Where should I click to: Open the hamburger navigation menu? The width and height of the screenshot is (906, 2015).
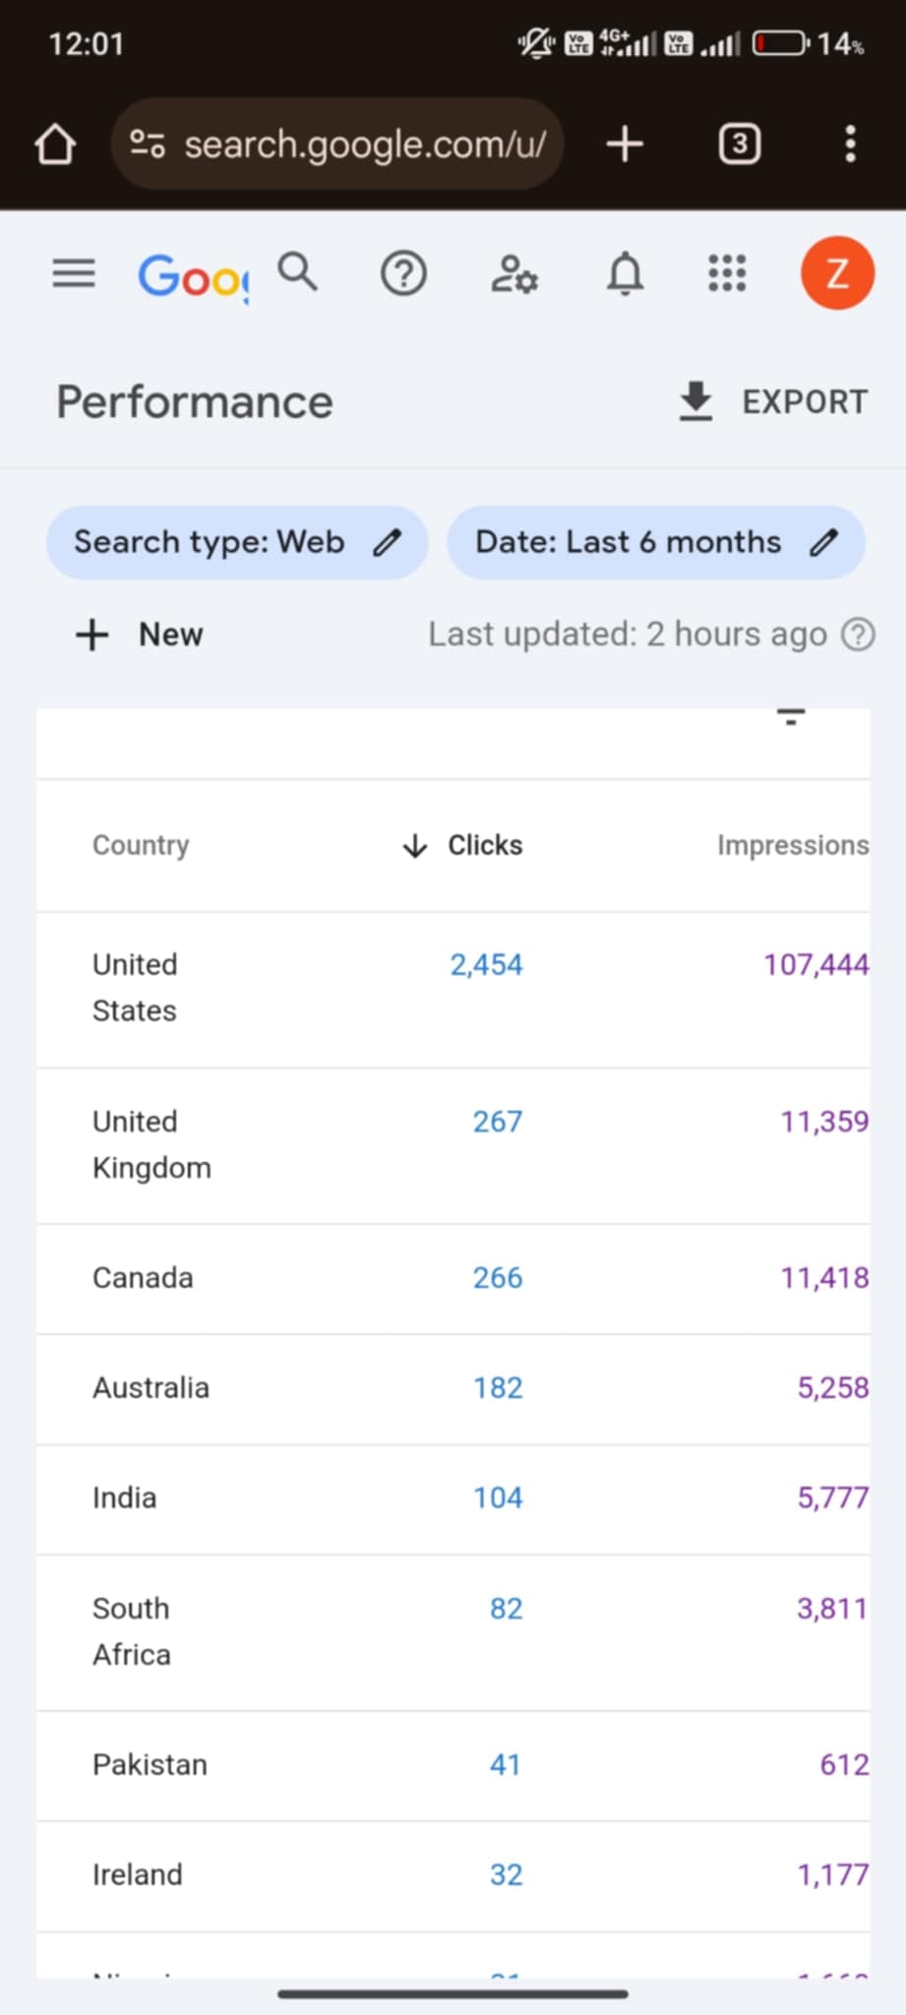point(74,274)
